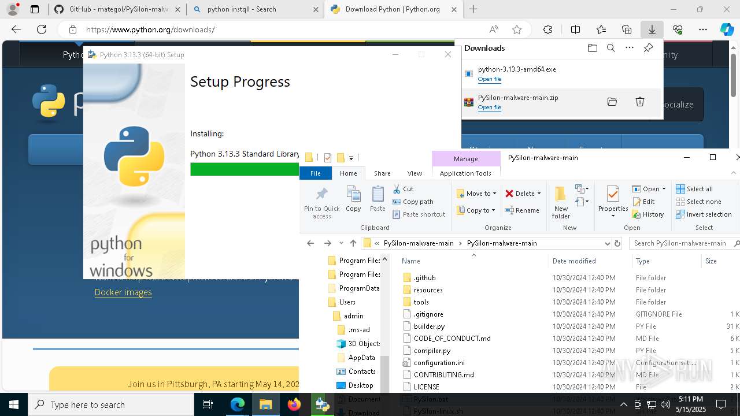Viewport: 740px width, 416px height.
Task: Delete PySilon-malware-main.zip download entry
Action: [x=640, y=102]
